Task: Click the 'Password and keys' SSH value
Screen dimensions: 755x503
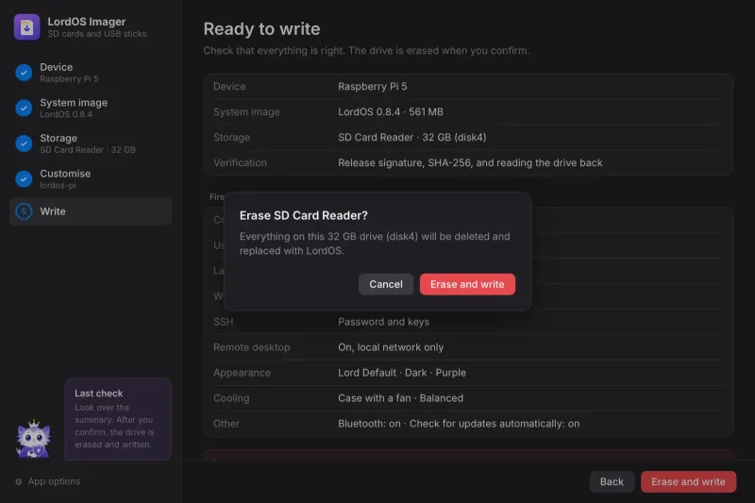Action: pyautogui.click(x=383, y=322)
